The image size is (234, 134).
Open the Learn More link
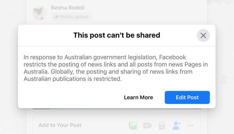(x=139, y=97)
